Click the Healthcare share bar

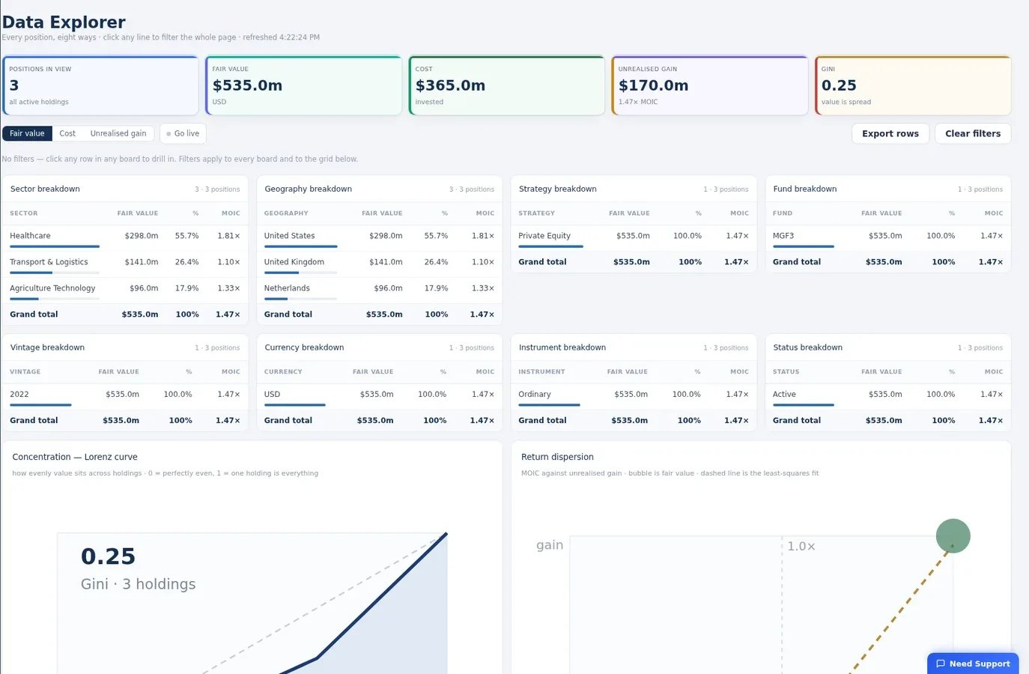pos(55,246)
